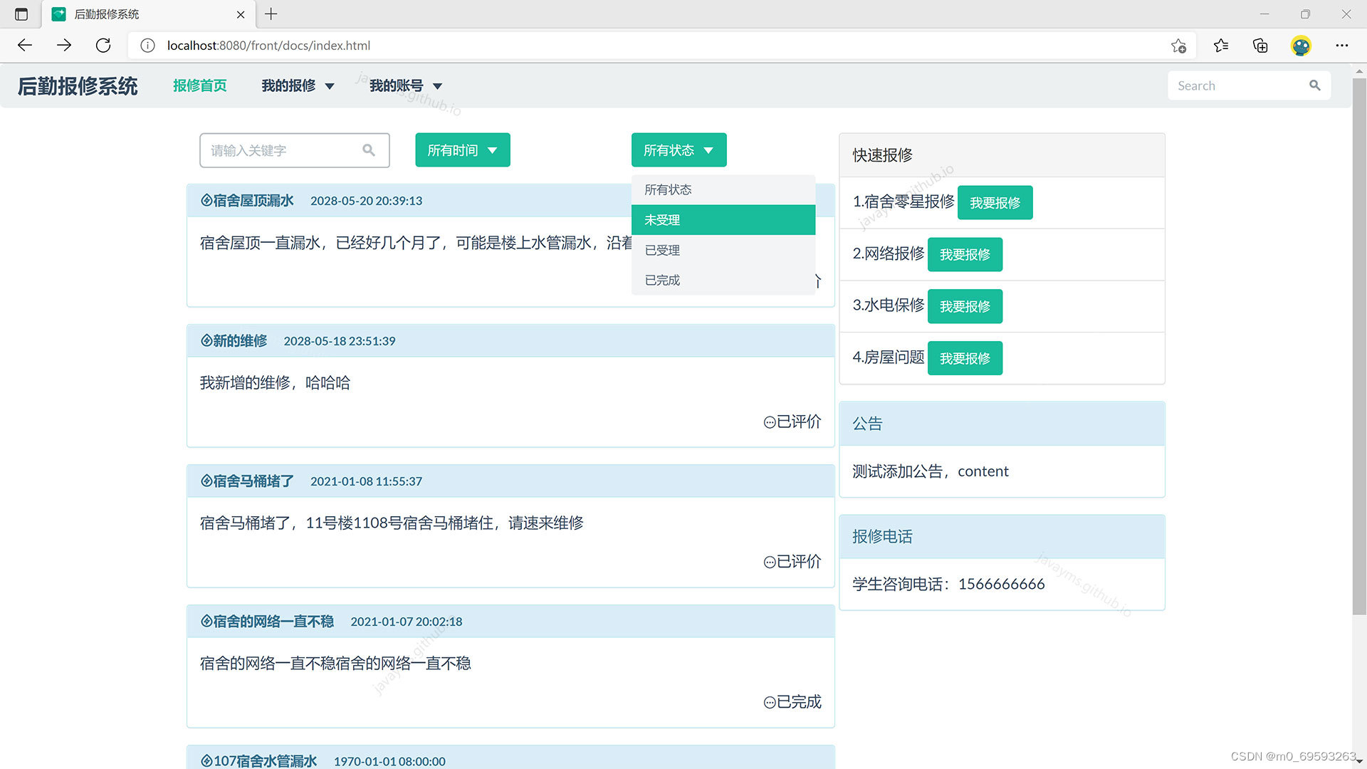
Task: Click 我要报修 button for 宿舍零星报修
Action: coord(995,202)
